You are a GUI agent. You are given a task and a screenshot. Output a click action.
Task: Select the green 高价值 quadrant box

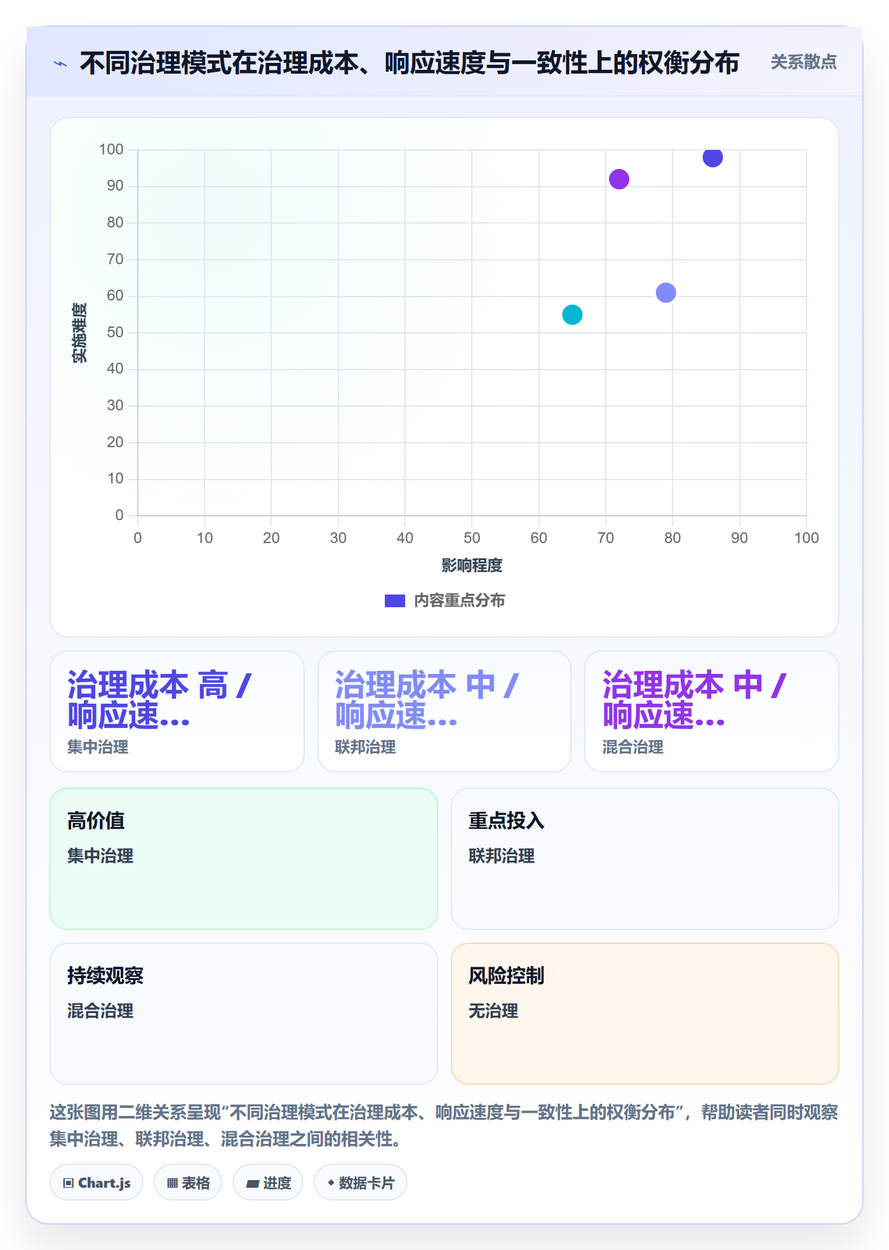tap(244, 859)
